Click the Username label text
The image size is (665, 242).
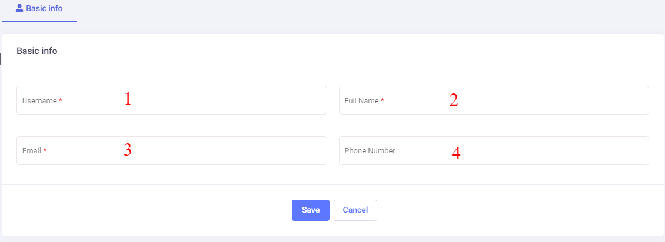[x=39, y=101]
